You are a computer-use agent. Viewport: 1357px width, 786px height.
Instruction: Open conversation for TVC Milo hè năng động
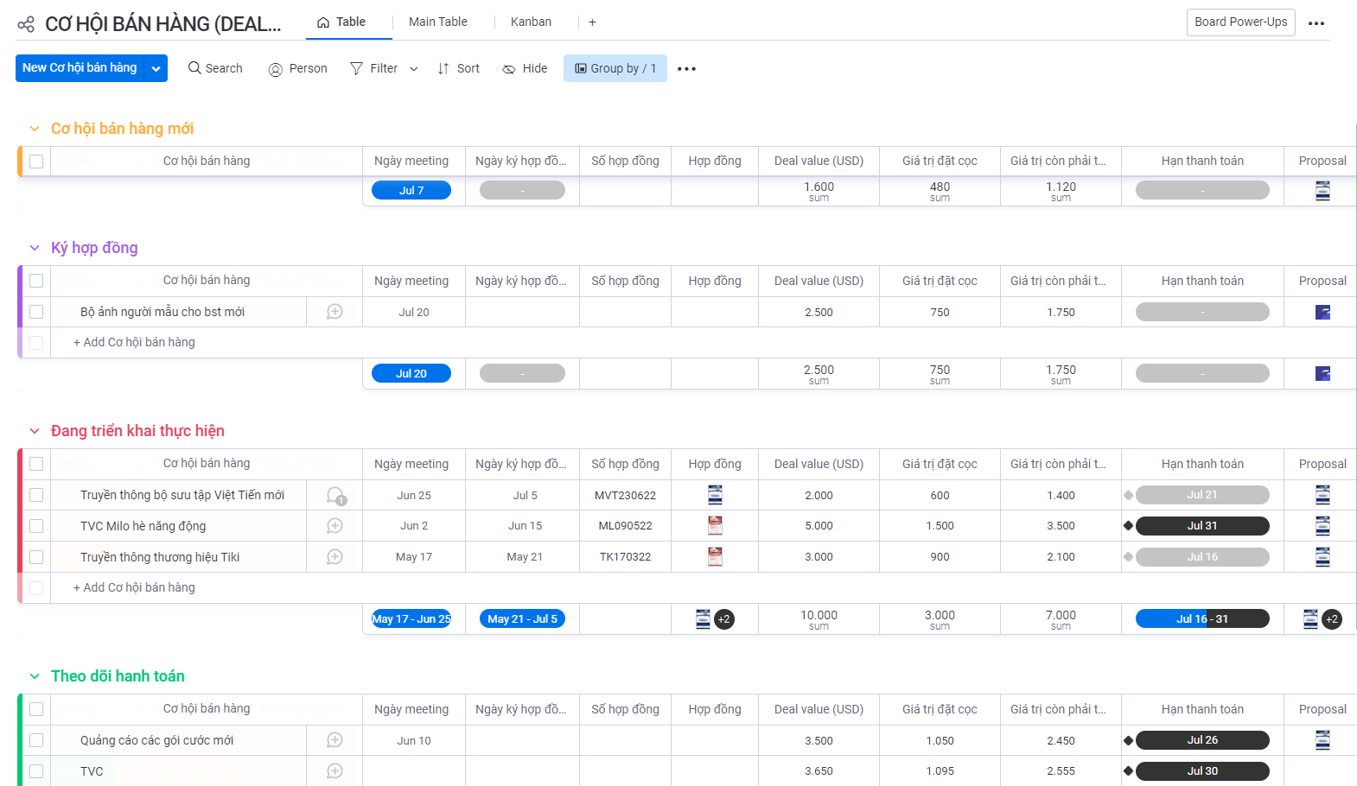pos(334,526)
